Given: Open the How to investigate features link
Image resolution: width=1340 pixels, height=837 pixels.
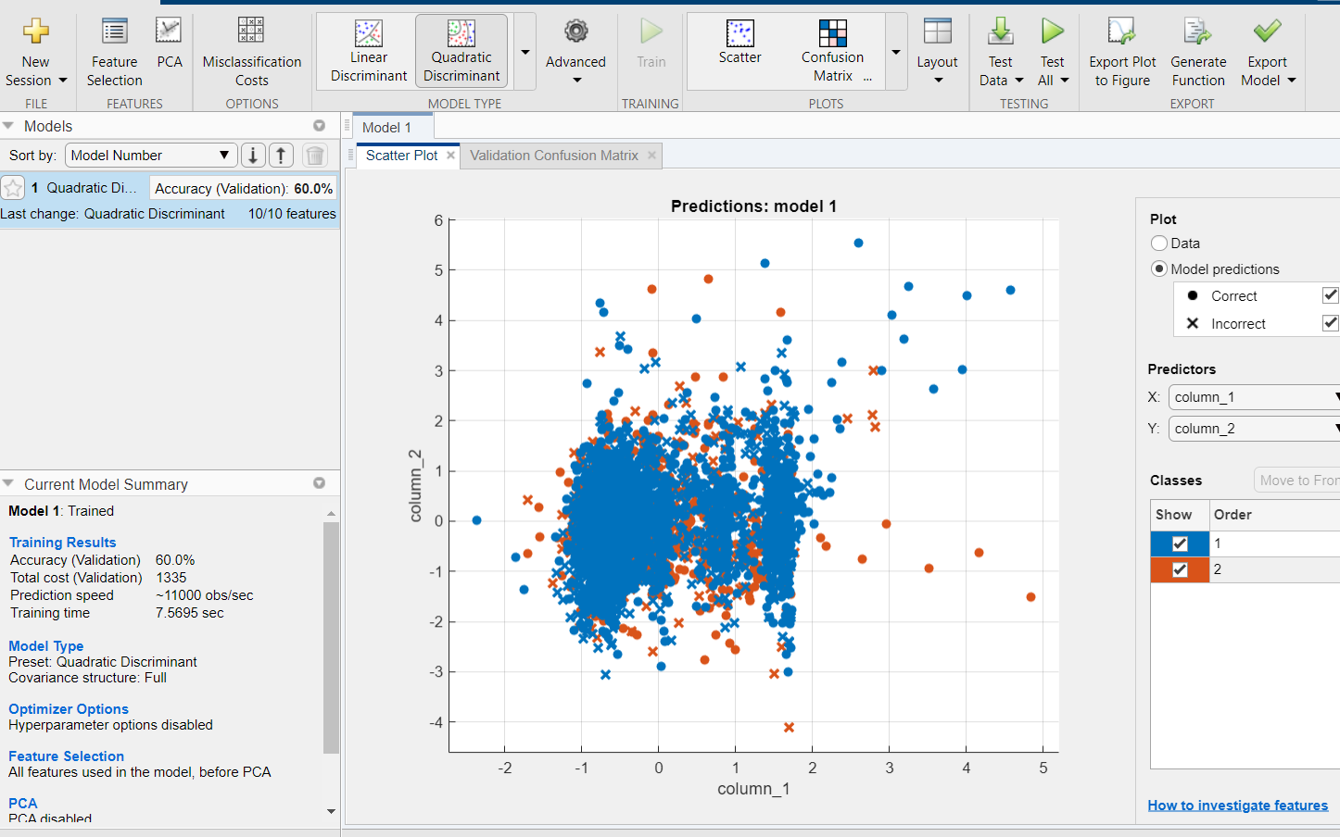Looking at the screenshot, I should coord(1238,805).
